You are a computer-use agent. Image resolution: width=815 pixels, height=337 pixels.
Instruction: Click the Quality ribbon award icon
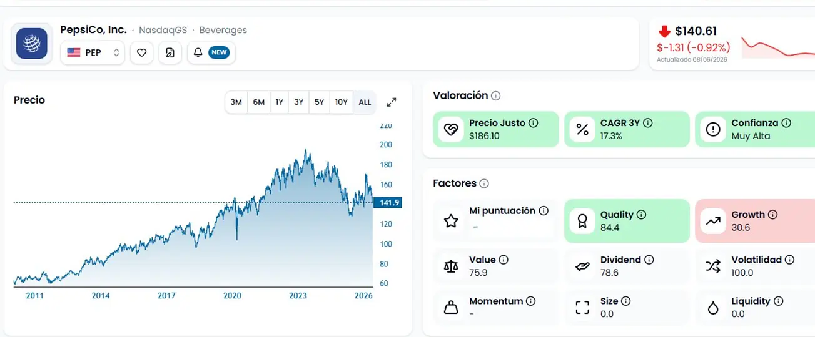pyautogui.click(x=582, y=221)
